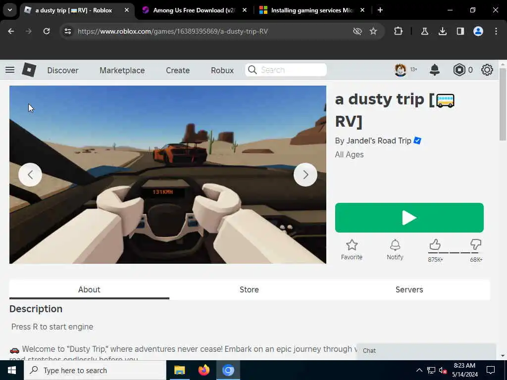Open a new browser tab

(380, 10)
